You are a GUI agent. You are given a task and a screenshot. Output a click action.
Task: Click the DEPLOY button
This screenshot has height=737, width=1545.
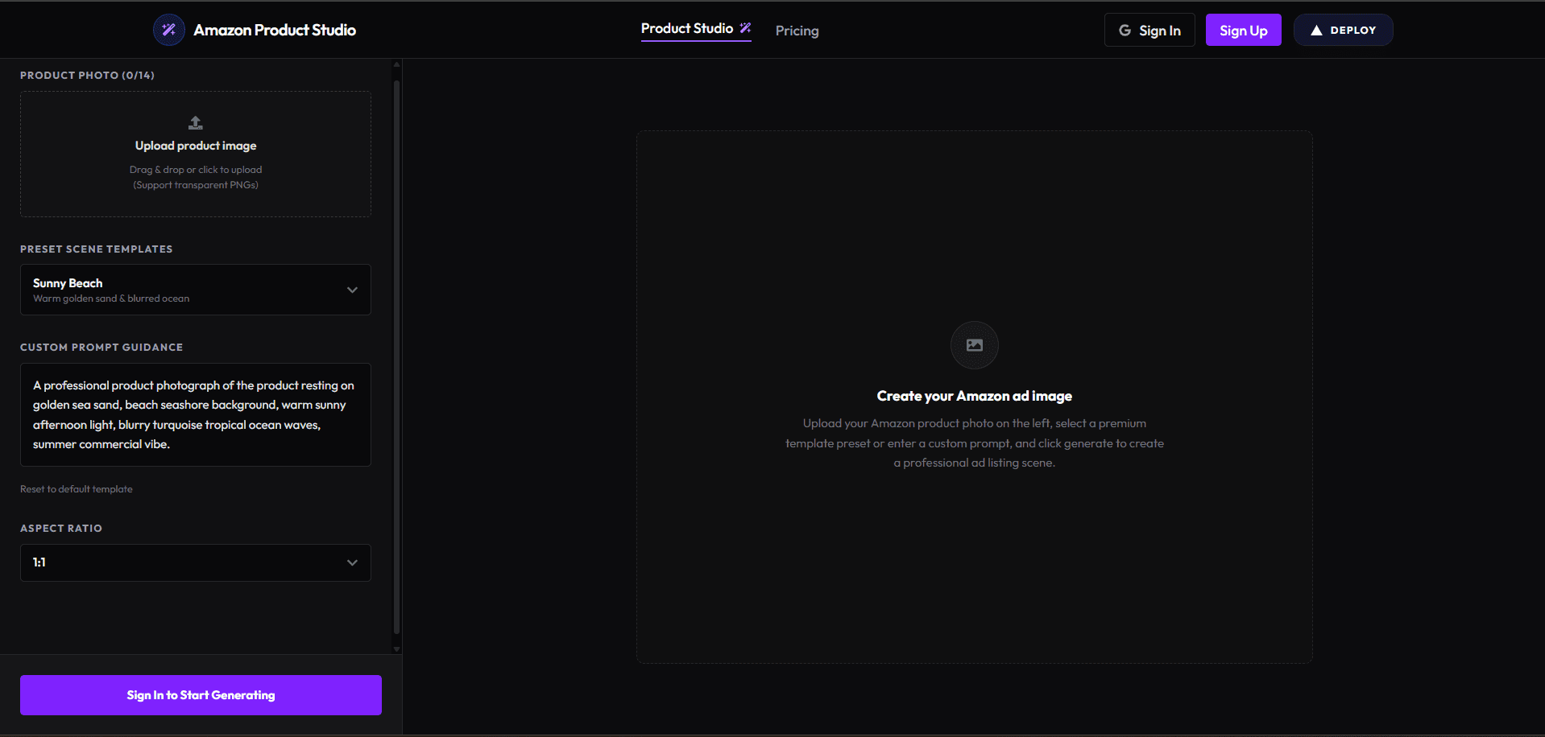pyautogui.click(x=1343, y=30)
